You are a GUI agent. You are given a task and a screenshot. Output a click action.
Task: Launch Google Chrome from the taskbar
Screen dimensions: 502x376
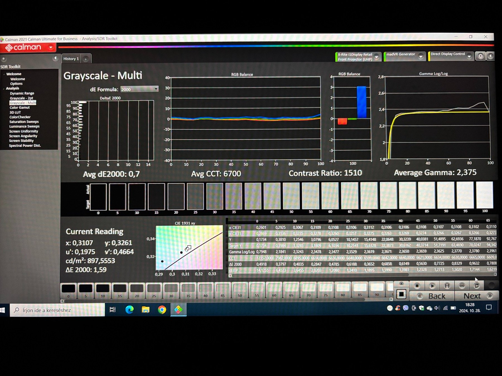click(x=162, y=310)
